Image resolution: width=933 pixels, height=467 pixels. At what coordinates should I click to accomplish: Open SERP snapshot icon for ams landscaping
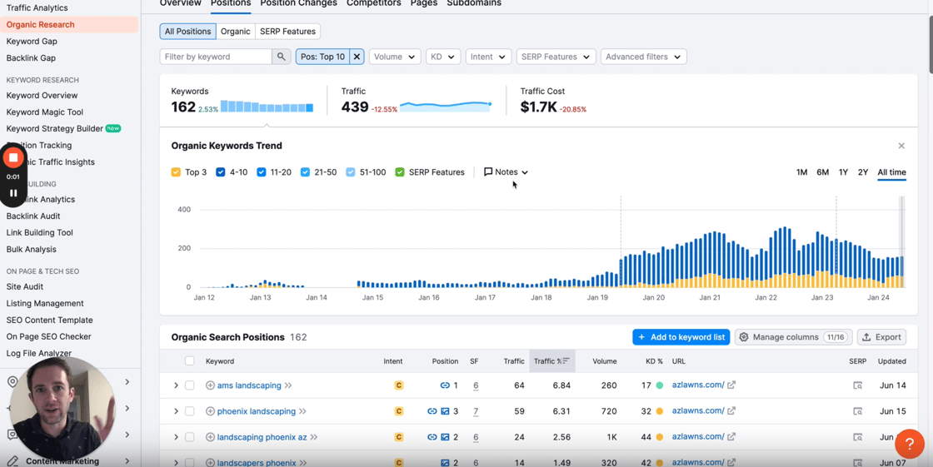pyautogui.click(x=857, y=385)
